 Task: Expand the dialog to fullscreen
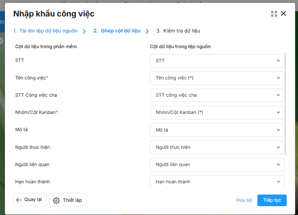(x=274, y=14)
